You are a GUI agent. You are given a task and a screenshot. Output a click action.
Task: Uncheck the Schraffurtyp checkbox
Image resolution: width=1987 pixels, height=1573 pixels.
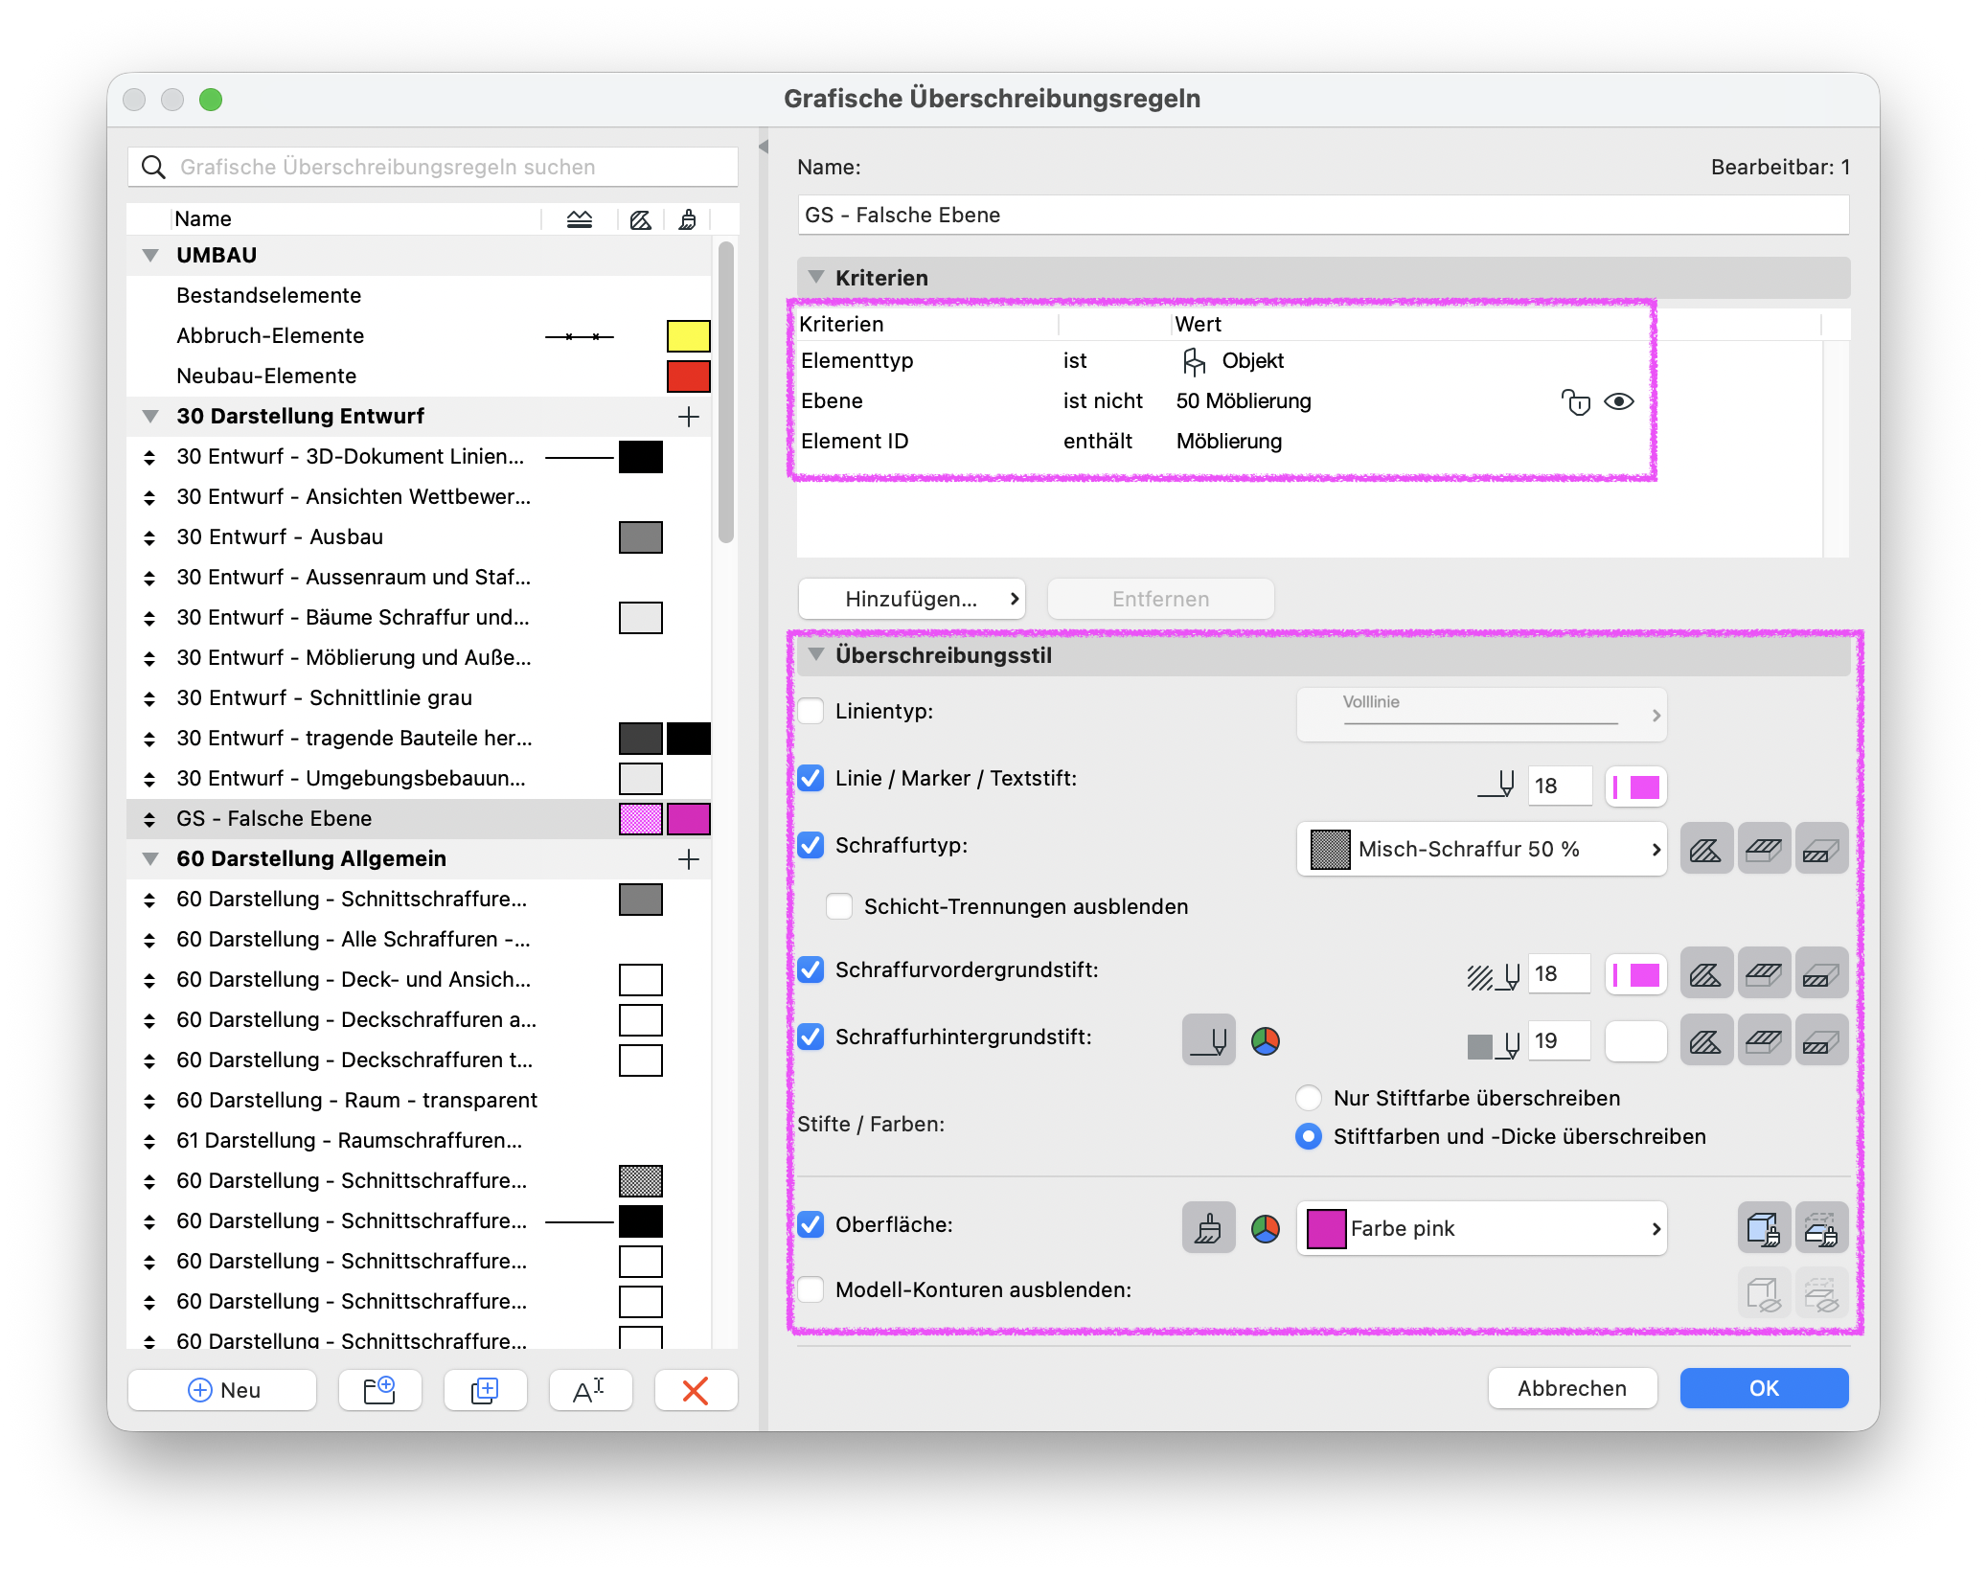811,845
